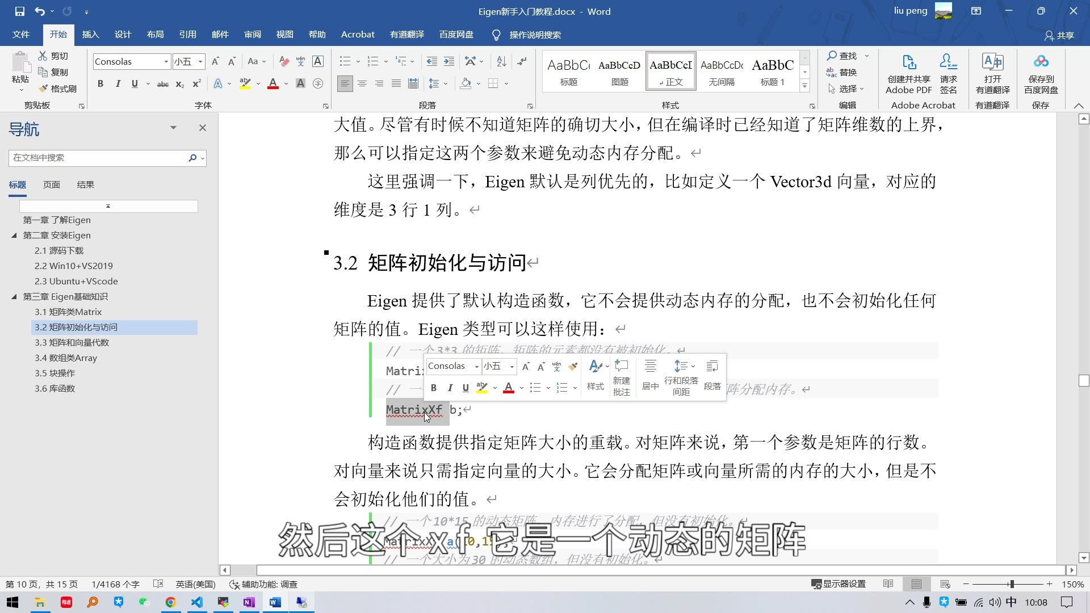This screenshot has height=613, width=1090.
Task: Toggle Bold in the ribbon font group
Action: [x=100, y=84]
